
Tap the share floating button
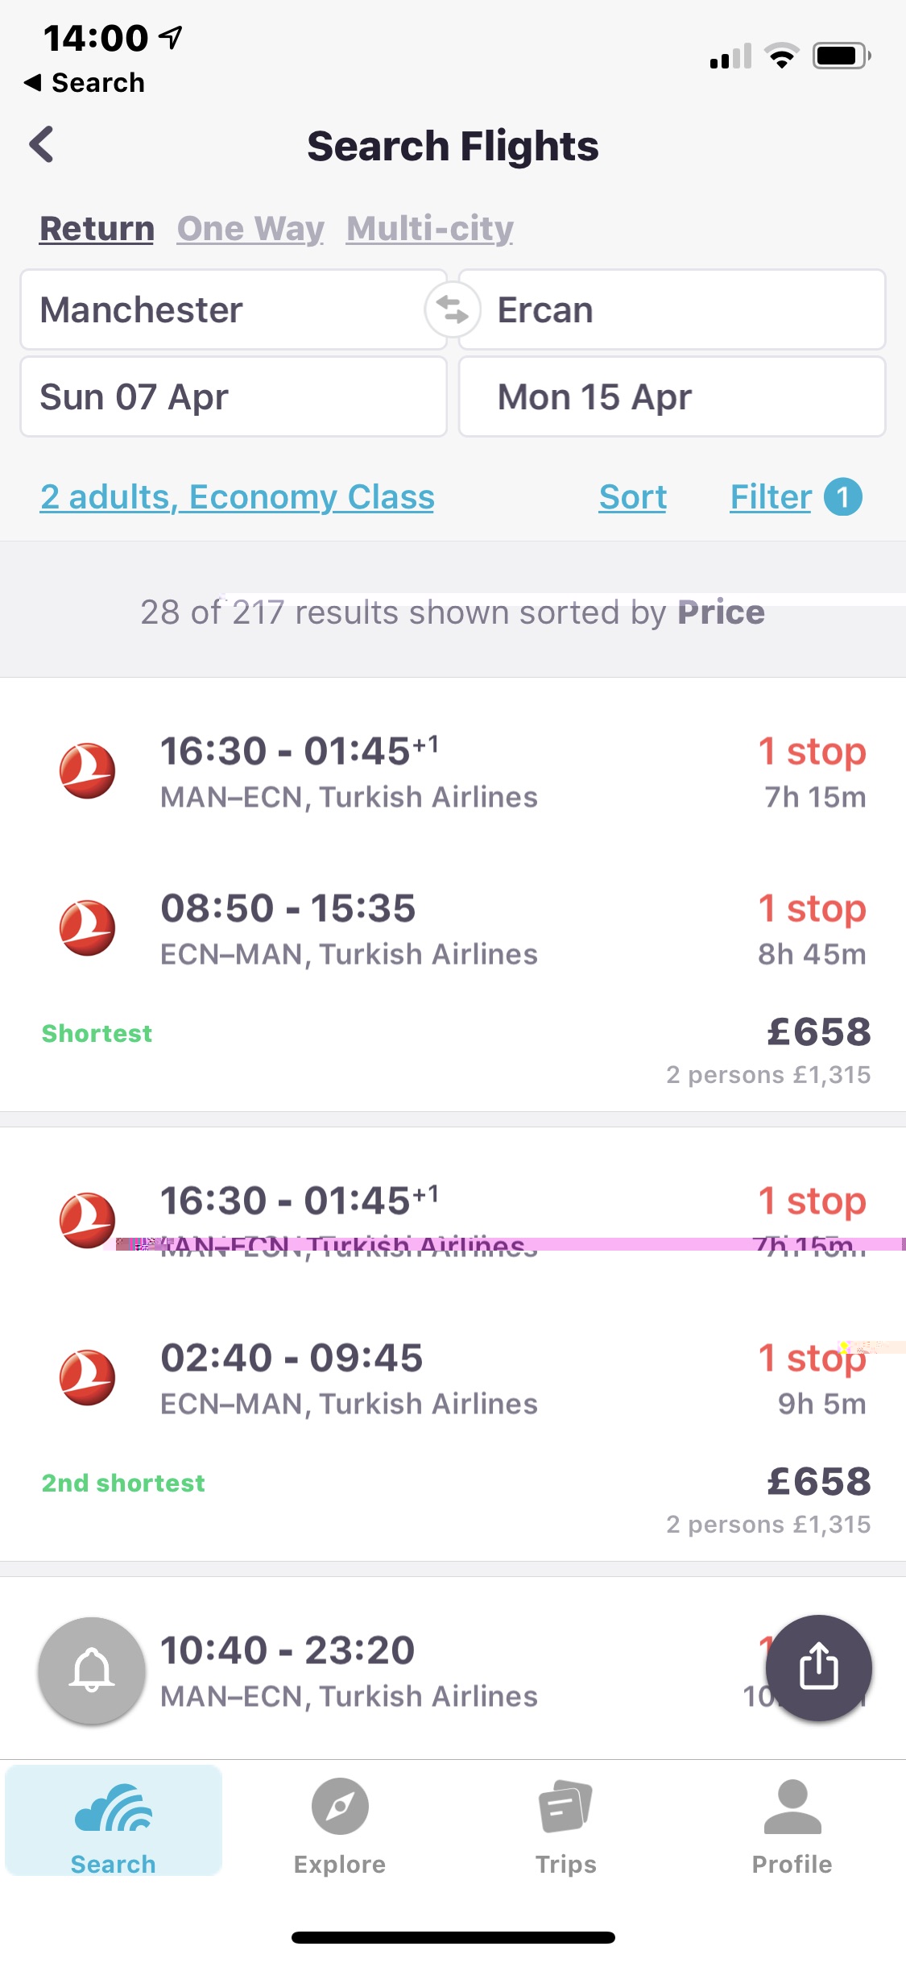click(x=818, y=1668)
